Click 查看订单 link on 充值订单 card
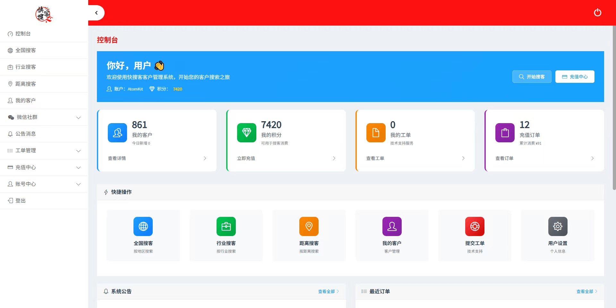This screenshot has height=308, width=616. [504, 158]
